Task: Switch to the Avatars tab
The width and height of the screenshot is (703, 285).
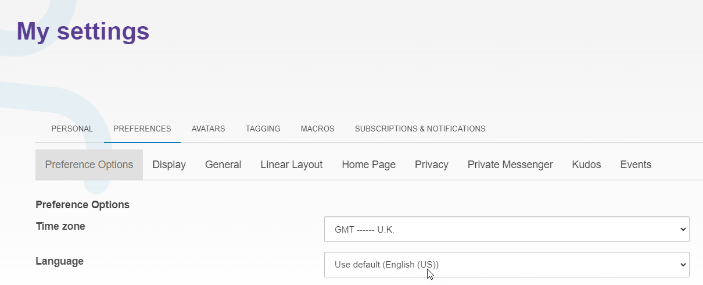Action: coord(208,129)
